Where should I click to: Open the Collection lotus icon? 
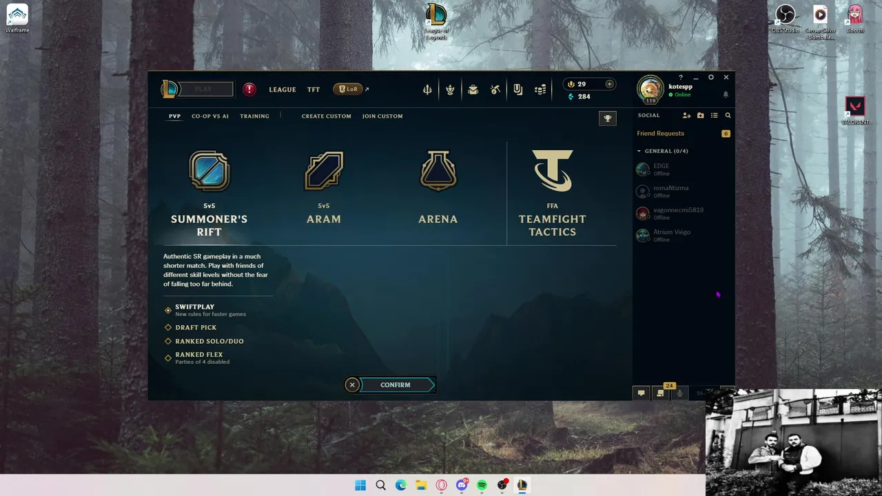[x=450, y=90]
